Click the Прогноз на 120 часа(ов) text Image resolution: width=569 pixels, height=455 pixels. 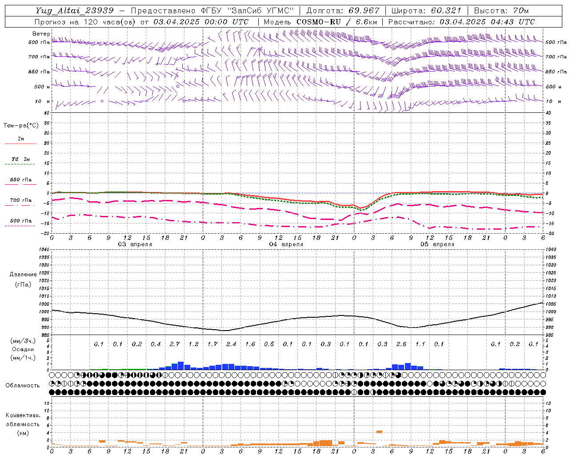(85, 22)
